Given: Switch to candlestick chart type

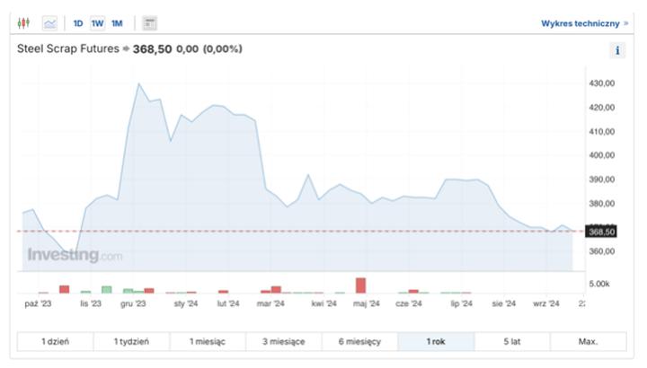Looking at the screenshot, I should tap(24, 22).
